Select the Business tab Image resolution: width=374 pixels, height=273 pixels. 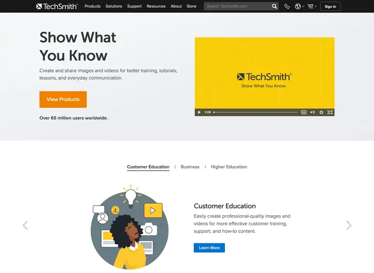190,166
